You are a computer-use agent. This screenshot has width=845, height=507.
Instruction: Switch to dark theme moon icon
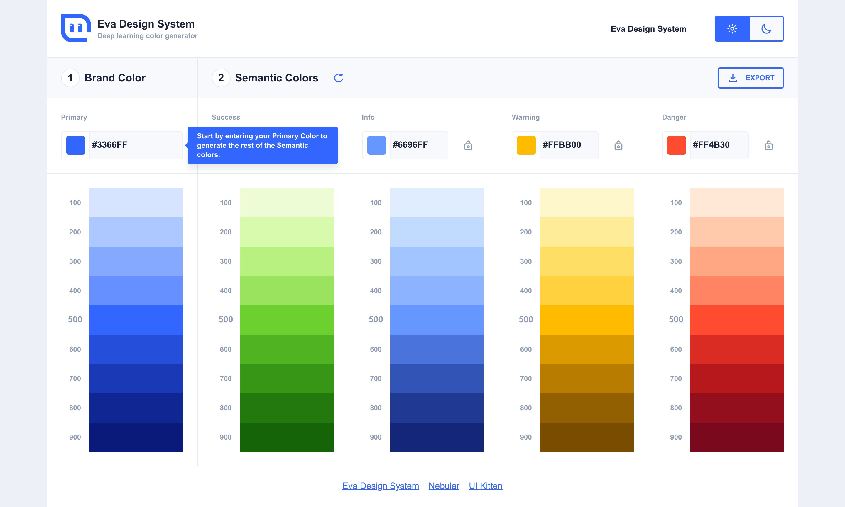[x=766, y=29]
